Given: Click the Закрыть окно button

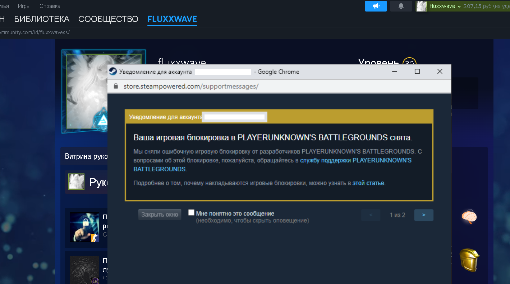Looking at the screenshot, I should [160, 215].
